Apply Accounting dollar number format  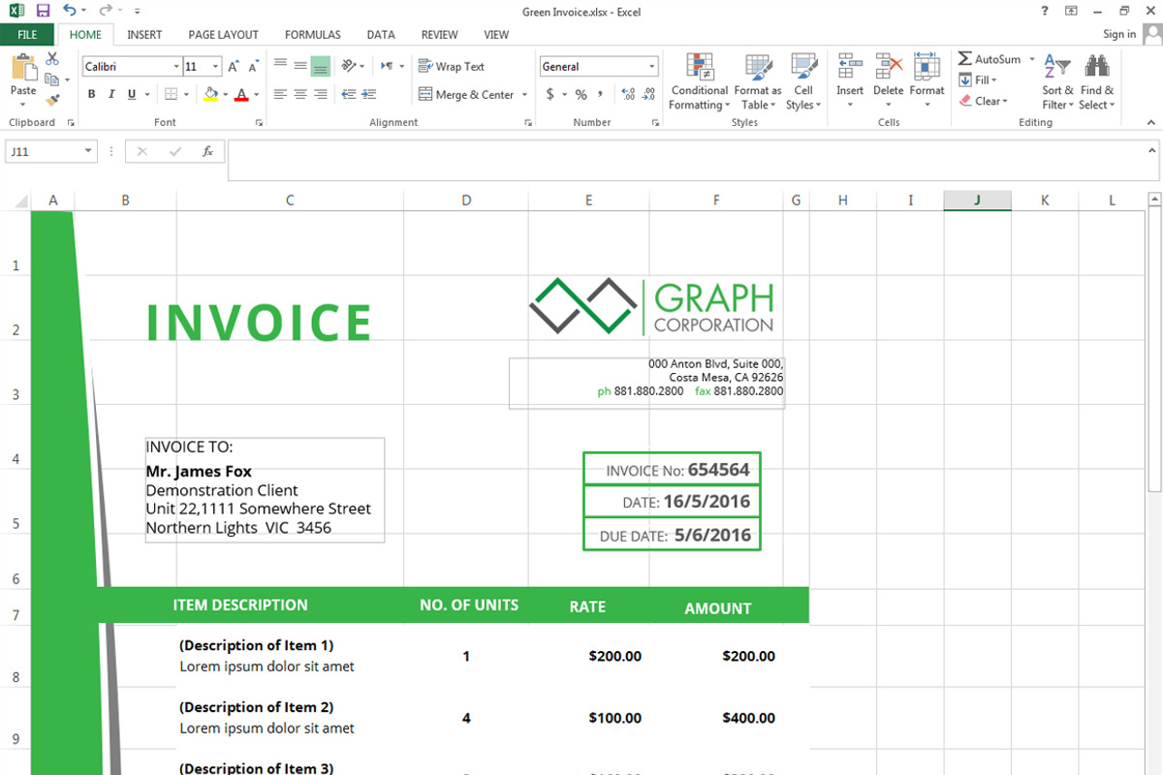click(550, 95)
